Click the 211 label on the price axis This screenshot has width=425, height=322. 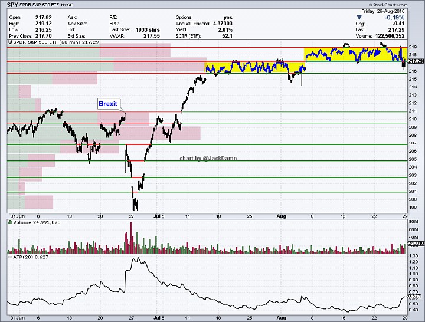pos(413,111)
